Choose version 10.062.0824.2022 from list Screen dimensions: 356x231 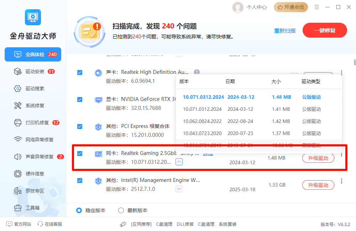coord(259,121)
